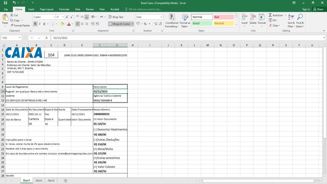Screen dimensions: 327x184
Task: Expand the Calibri font name dropdown
Action: click(54, 17)
